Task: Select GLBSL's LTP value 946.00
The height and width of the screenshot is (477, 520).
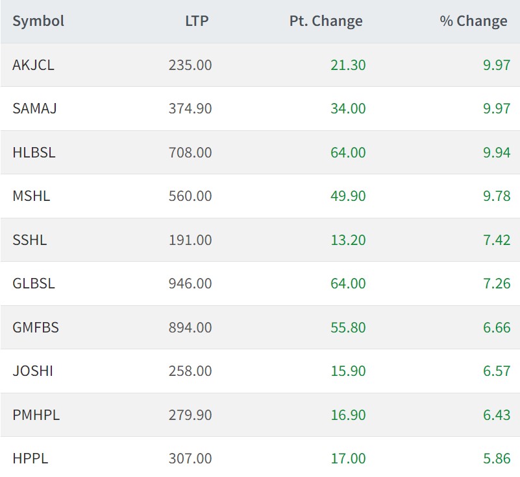Action: (x=190, y=283)
